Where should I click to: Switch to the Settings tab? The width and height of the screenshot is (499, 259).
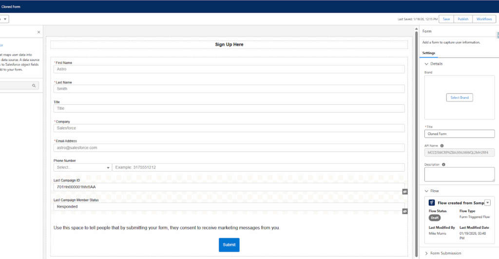coord(428,53)
